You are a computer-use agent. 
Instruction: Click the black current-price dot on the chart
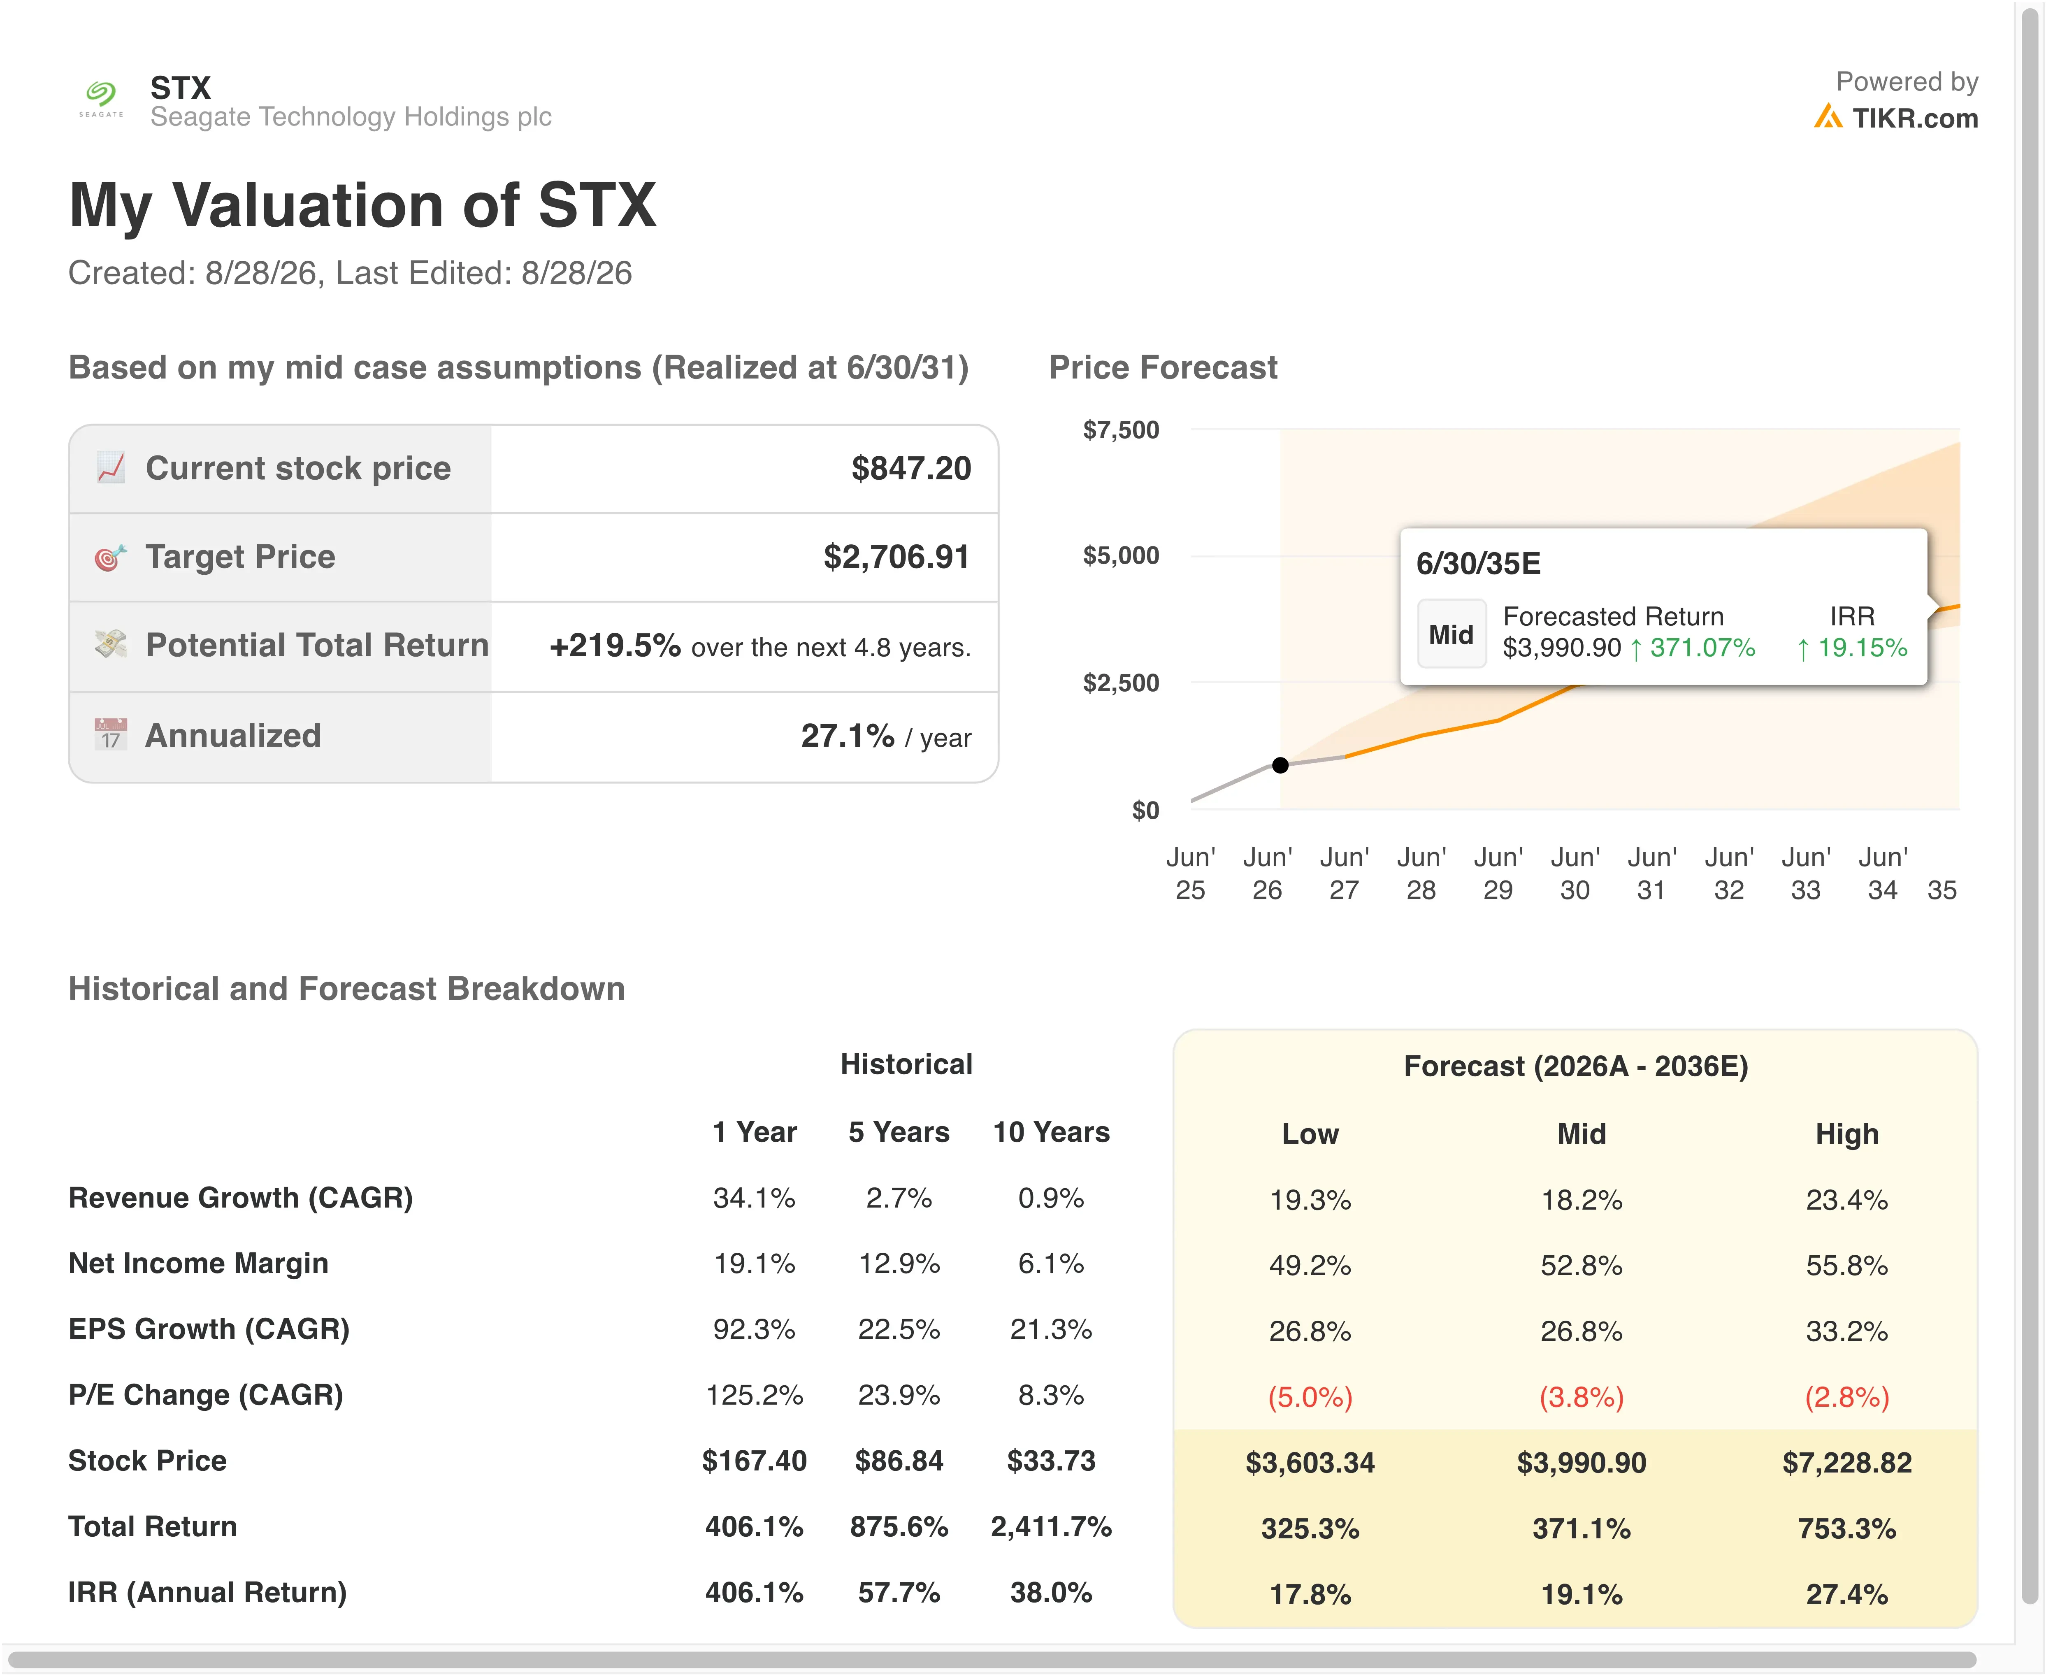pyautogui.click(x=1280, y=765)
